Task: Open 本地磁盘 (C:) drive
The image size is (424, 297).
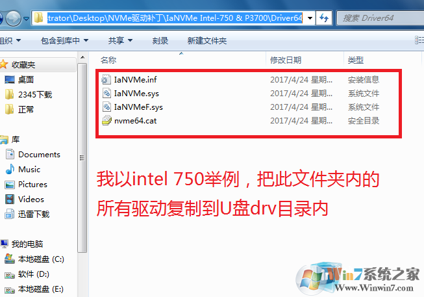Action: pyautogui.click(x=41, y=259)
